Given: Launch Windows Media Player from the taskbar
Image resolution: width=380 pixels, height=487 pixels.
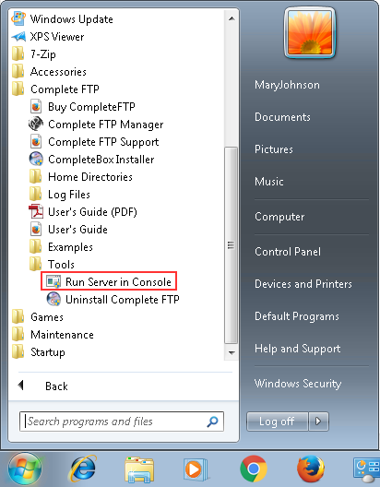Looking at the screenshot, I should [x=196, y=469].
